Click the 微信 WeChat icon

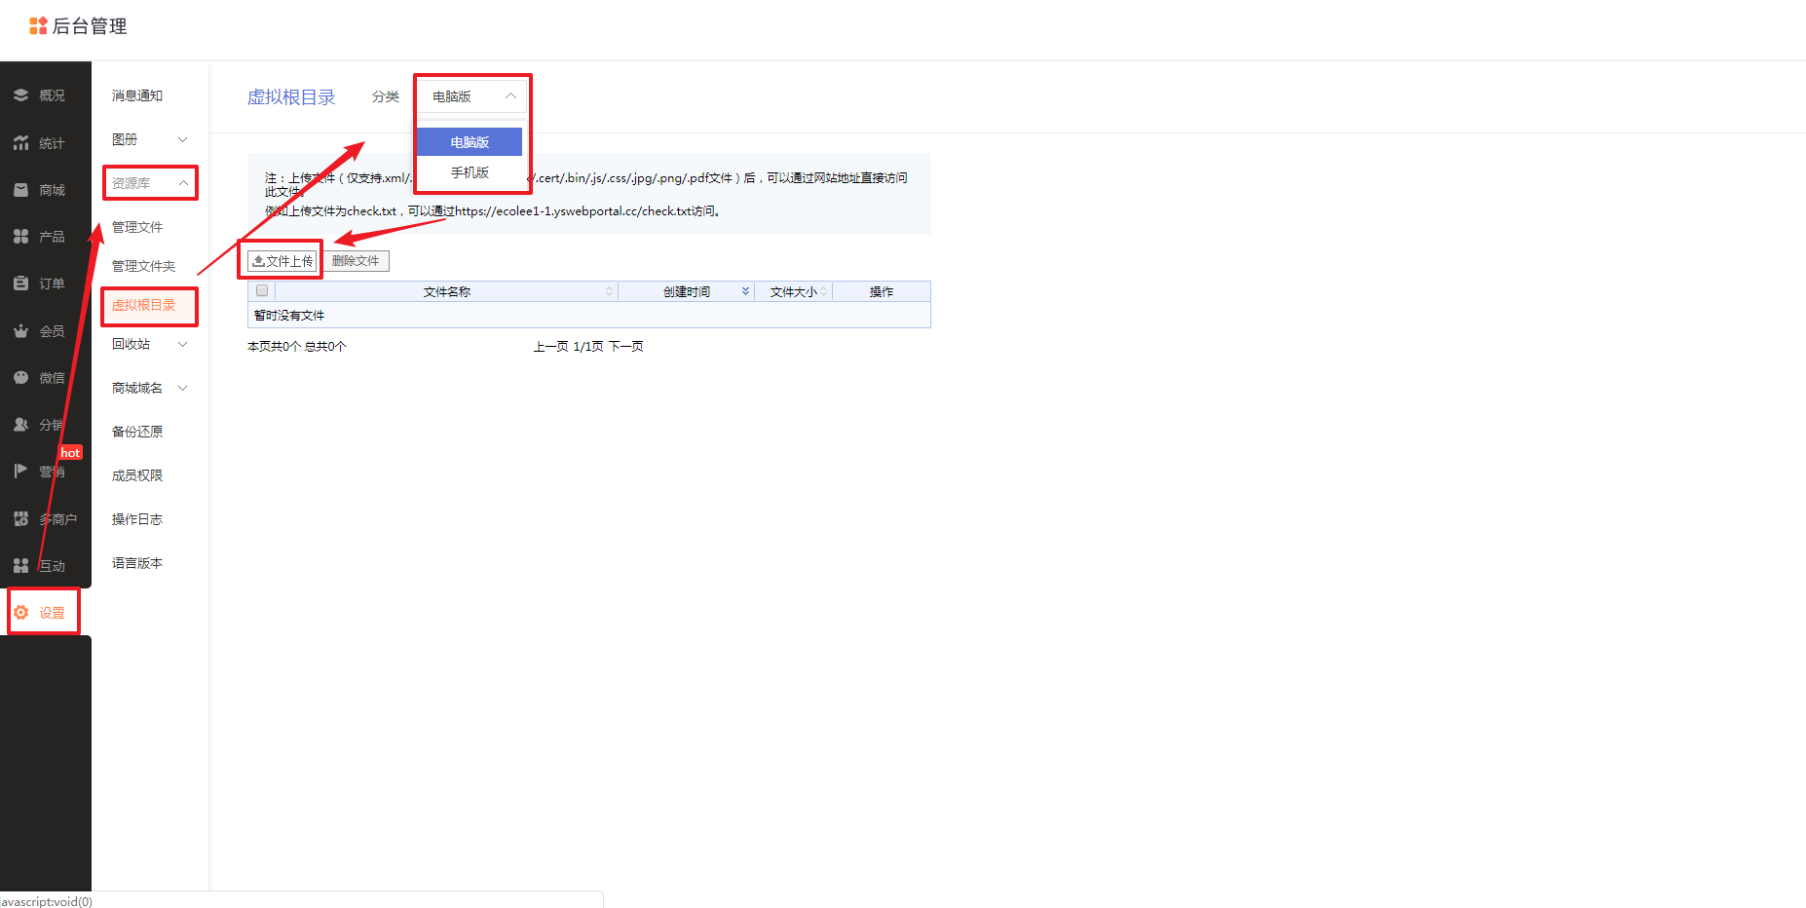20,378
